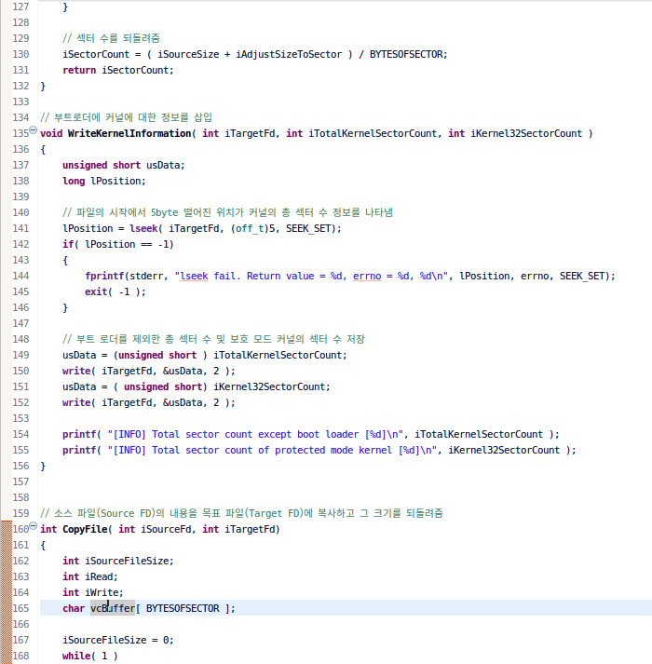
Task: Click the 'int iRead;' declaration
Action: pyautogui.click(x=90, y=576)
